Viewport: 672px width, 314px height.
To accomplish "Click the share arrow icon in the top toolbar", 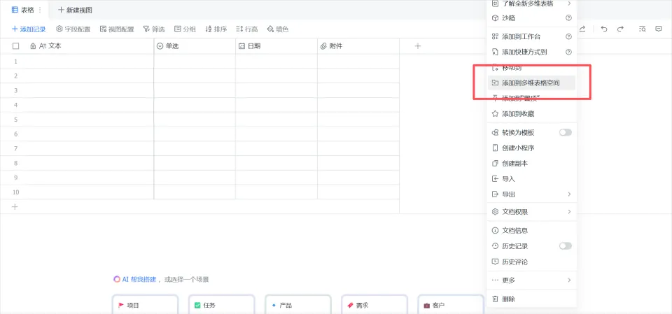I will 582,29.
